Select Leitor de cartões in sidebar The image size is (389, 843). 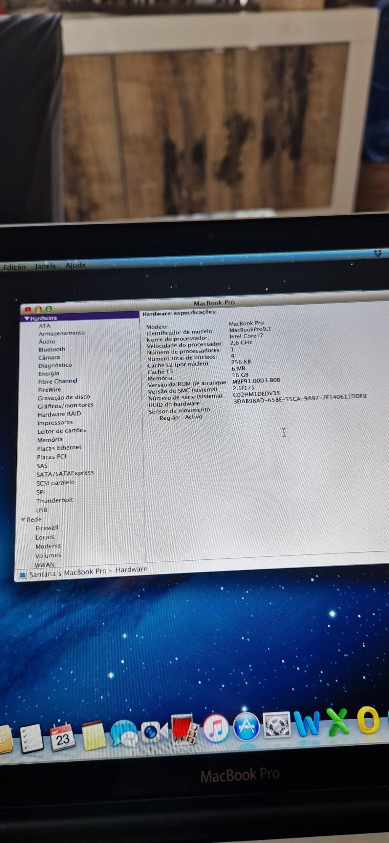click(61, 431)
